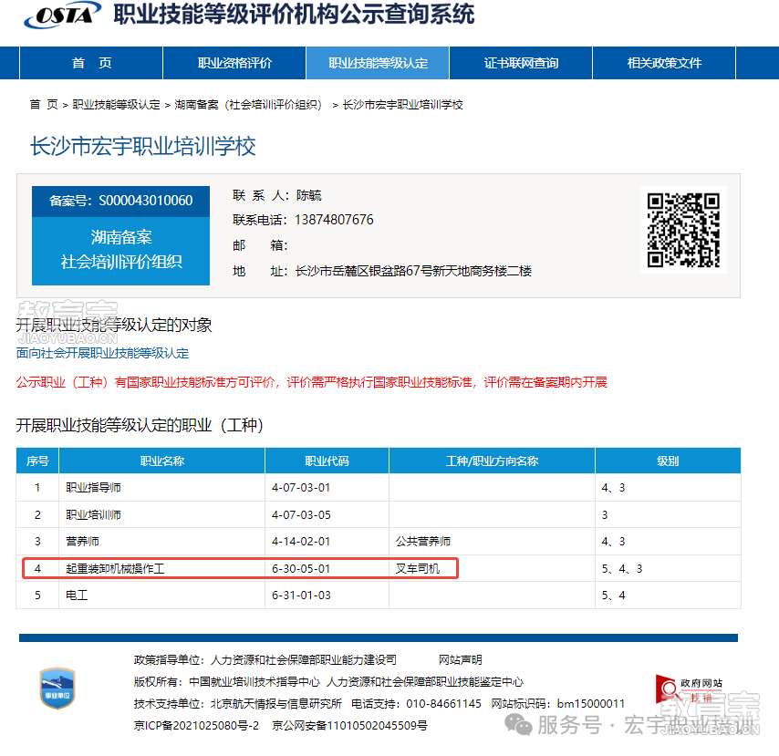Click the 事业单位 badge icon
Viewport: 779px width, 756px height.
(x=57, y=689)
